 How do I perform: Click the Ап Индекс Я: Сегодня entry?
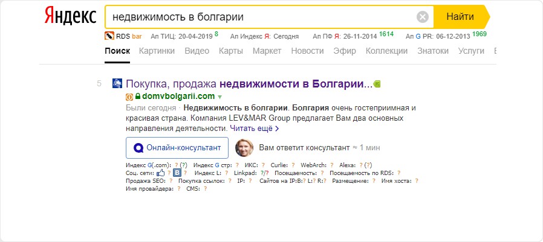click(x=264, y=36)
